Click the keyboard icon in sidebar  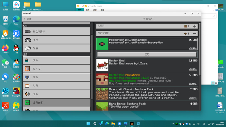(28, 31)
